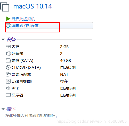Viewport: 129px width, 126px height.
Task: Select the memory (内存) chip icon
Action: pyautogui.click(x=8, y=47)
